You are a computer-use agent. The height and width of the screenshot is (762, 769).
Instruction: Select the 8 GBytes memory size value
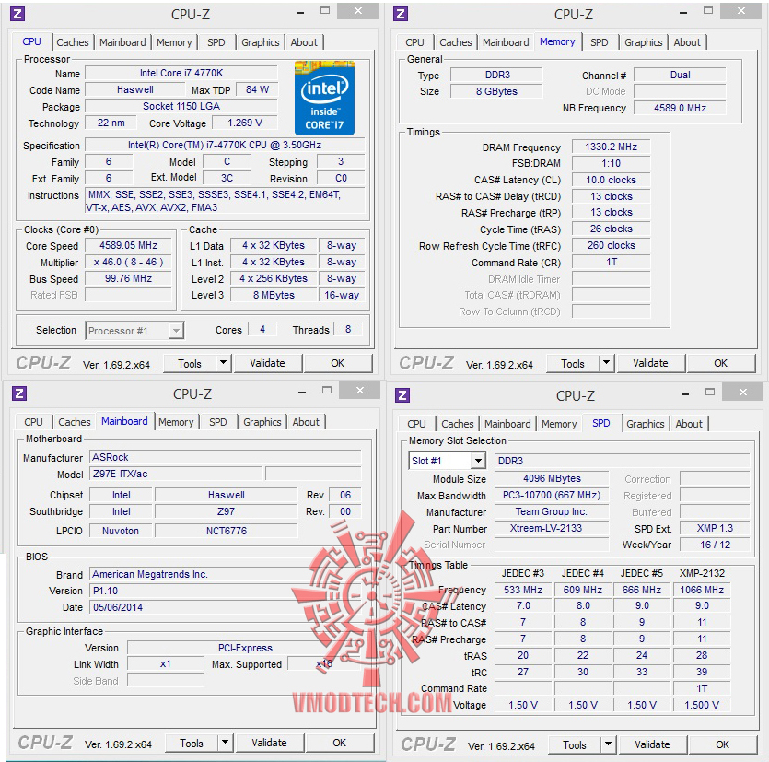click(496, 91)
